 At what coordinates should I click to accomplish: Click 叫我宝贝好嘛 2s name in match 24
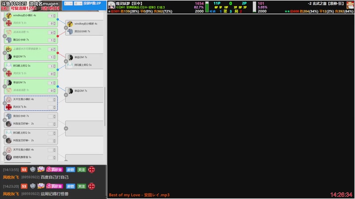24,140
